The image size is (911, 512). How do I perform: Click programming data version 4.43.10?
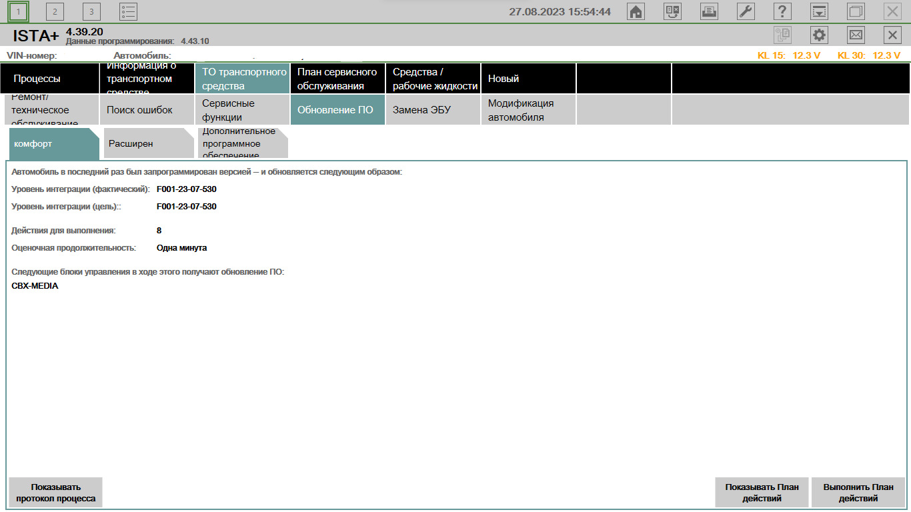tap(195, 41)
